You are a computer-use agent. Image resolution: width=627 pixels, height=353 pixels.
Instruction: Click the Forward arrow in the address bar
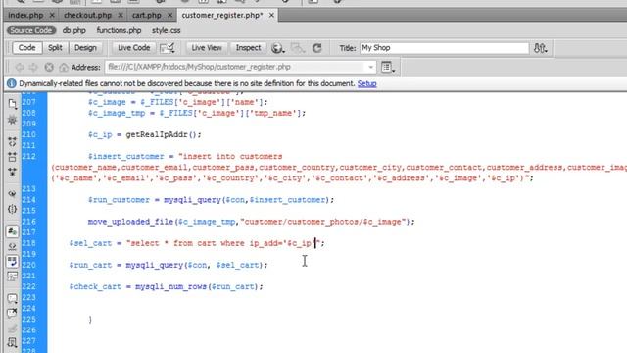pyautogui.click(x=33, y=68)
